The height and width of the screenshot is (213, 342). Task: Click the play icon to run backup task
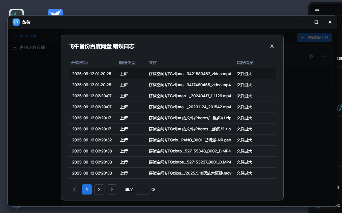tap(311, 56)
